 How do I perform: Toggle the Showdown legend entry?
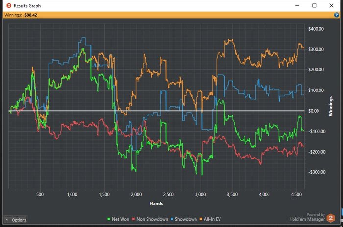184,219
